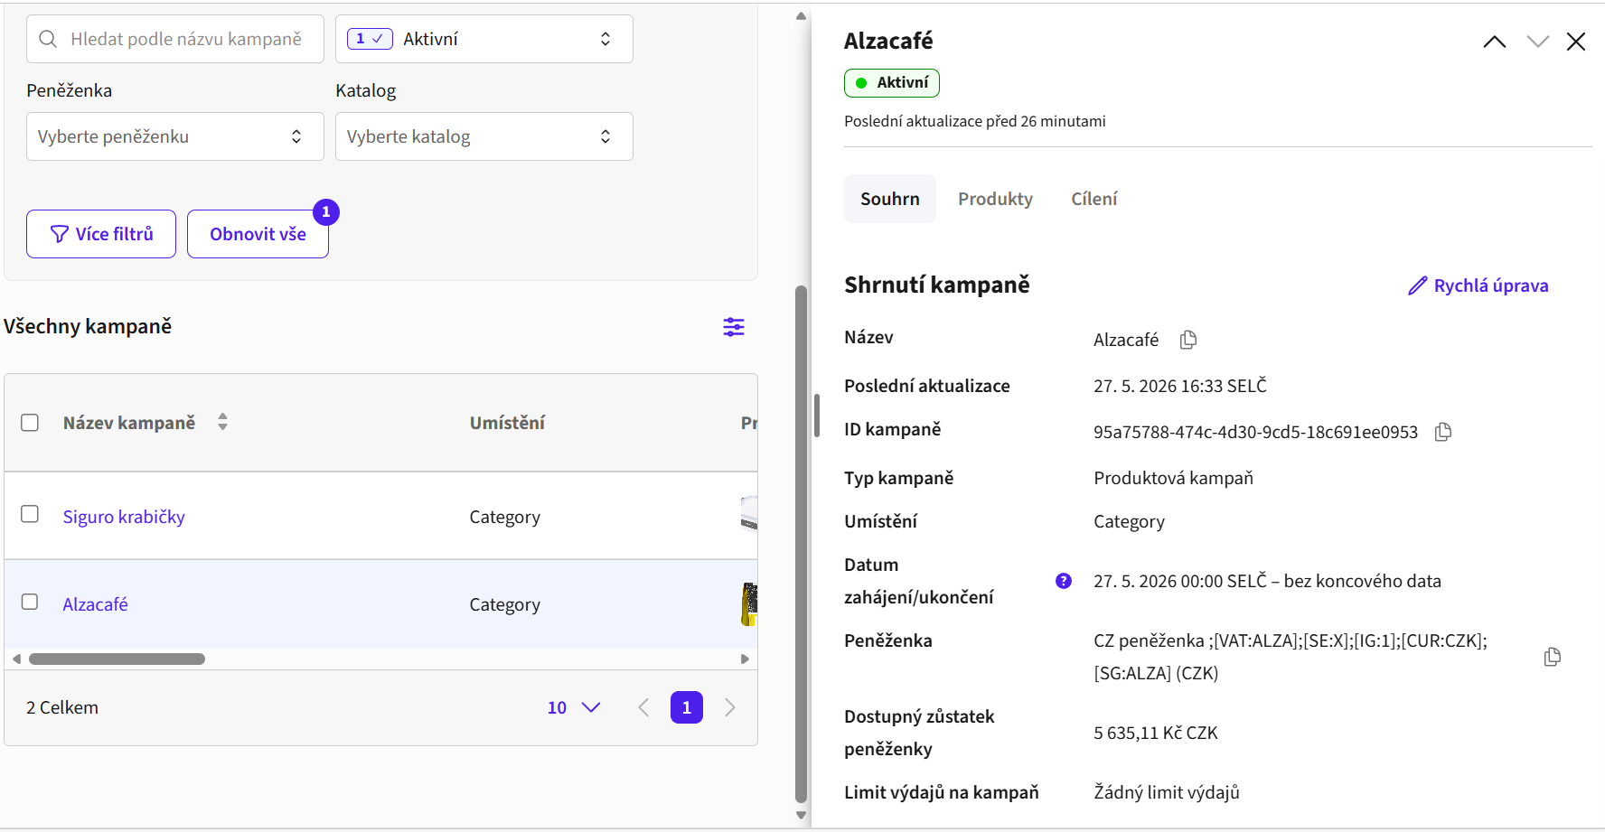The height and width of the screenshot is (832, 1605).
Task: Open table column settings icon
Action: pyautogui.click(x=734, y=327)
